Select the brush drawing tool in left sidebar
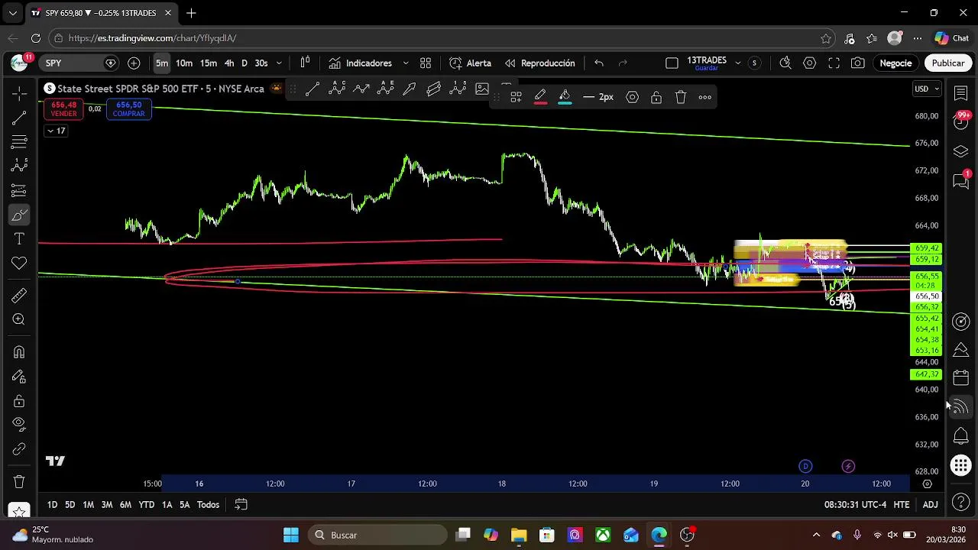The image size is (978, 550). pos(19,215)
